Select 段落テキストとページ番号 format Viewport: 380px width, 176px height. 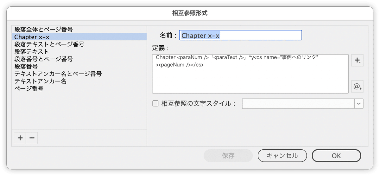49,44
